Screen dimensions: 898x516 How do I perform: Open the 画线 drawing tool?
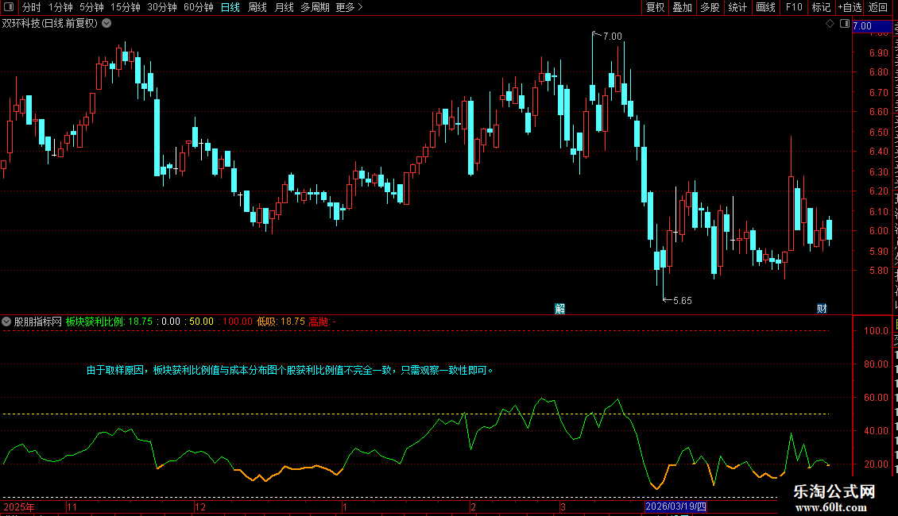click(766, 7)
